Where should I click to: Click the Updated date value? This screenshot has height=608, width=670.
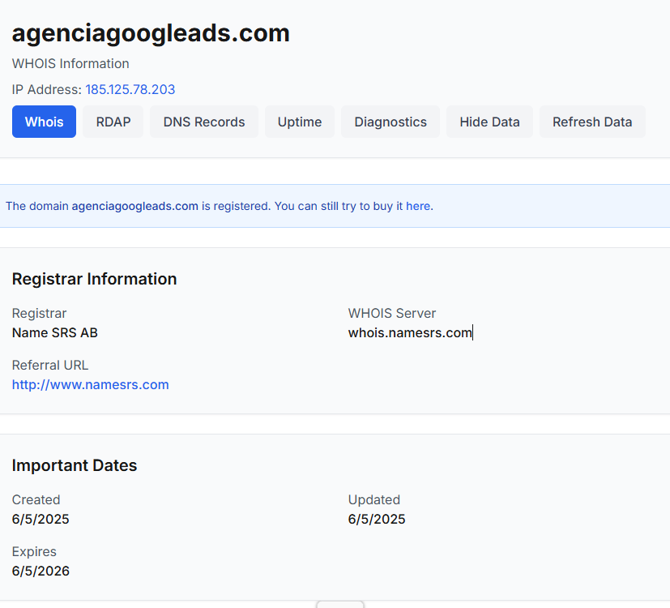tap(377, 519)
